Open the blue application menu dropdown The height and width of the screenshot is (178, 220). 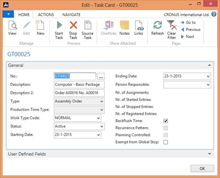point(8,14)
